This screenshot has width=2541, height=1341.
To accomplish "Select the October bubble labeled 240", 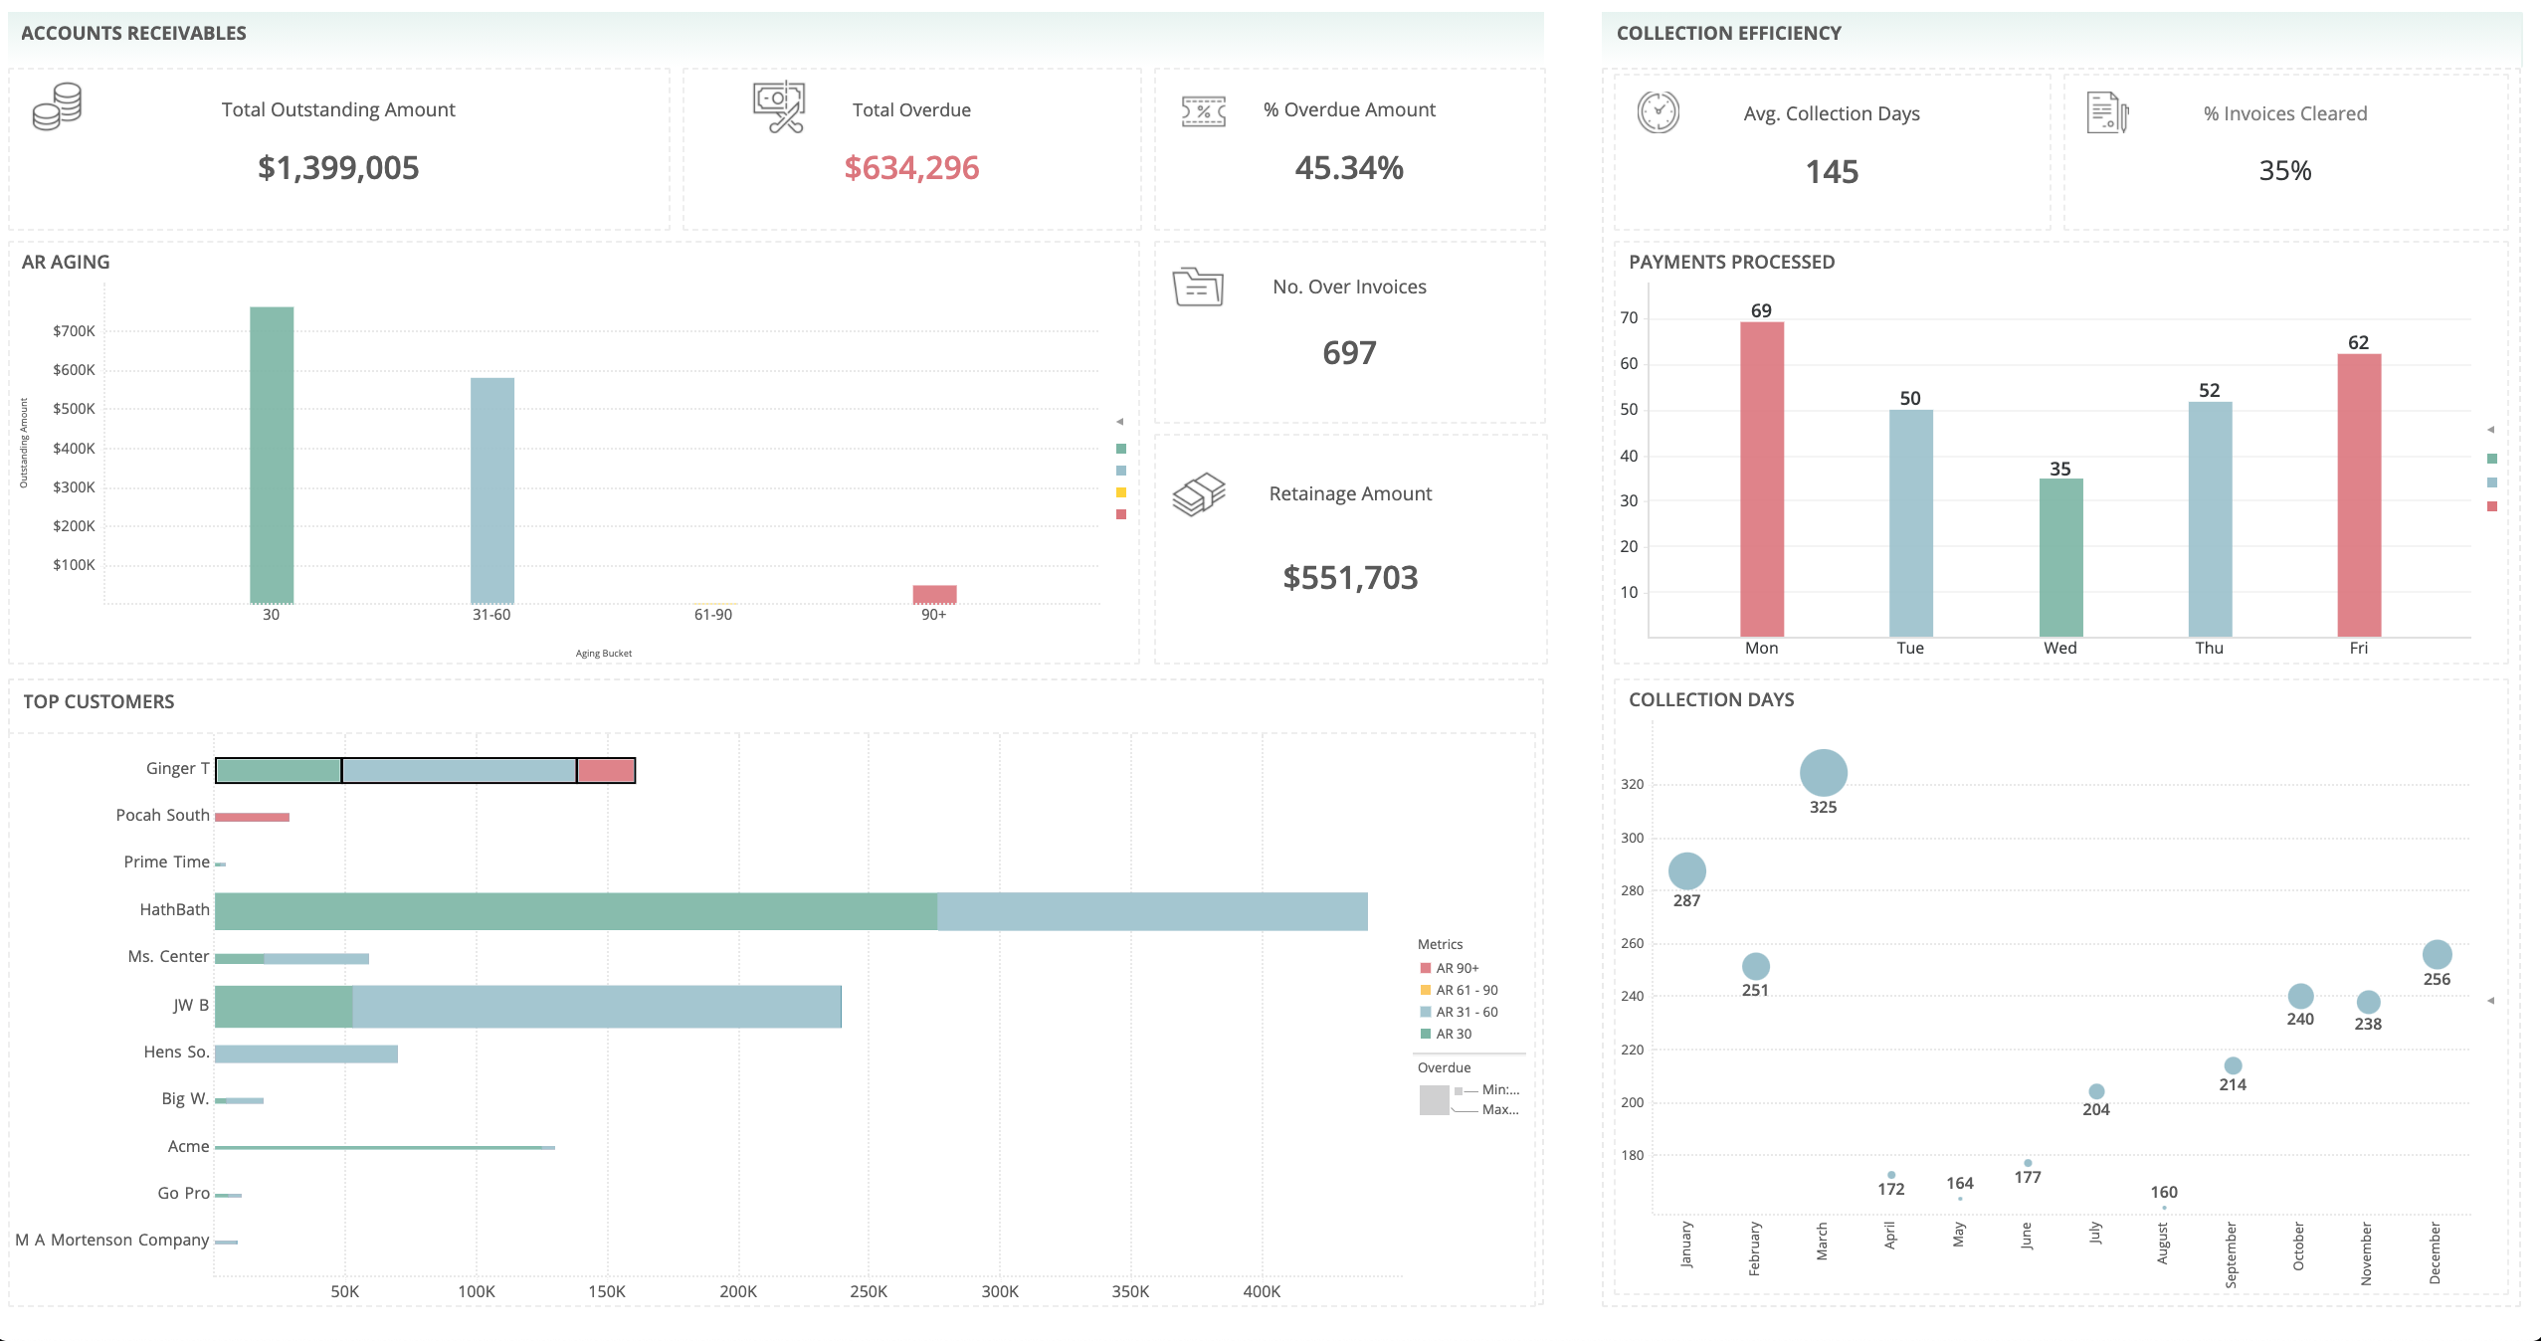I will (x=2300, y=996).
